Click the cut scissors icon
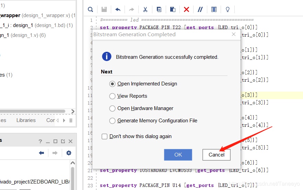 [x=145, y=10]
